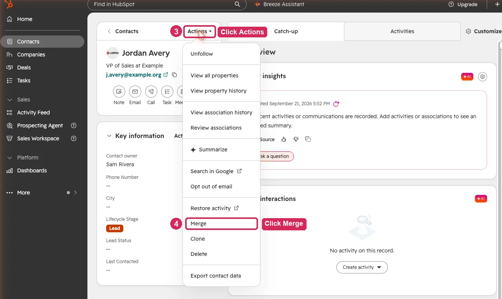Collapse the Key information section
Image resolution: width=502 pixels, height=299 pixels.
[x=109, y=136]
